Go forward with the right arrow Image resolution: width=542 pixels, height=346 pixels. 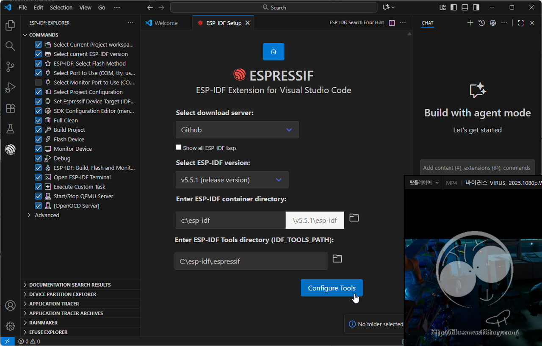pyautogui.click(x=161, y=7)
